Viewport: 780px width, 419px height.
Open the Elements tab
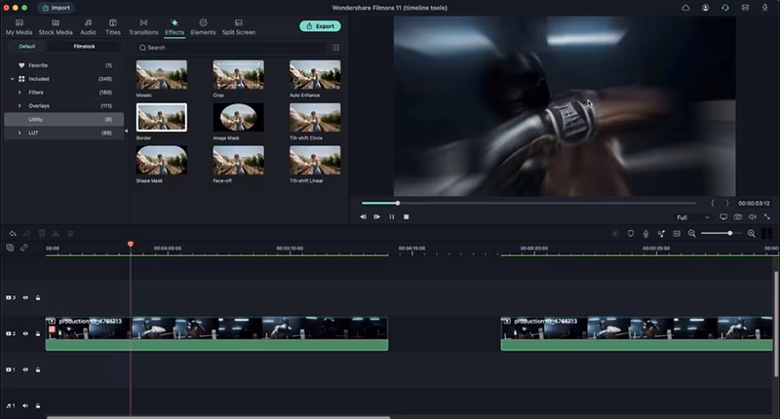[x=203, y=27]
